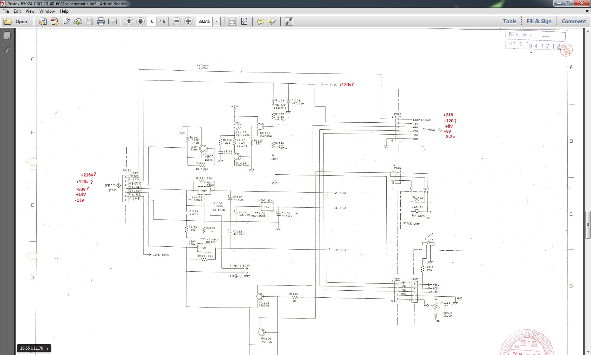Click the page size label 16.55 x 11.70 in
Image resolution: width=591 pixels, height=355 pixels.
click(x=34, y=348)
